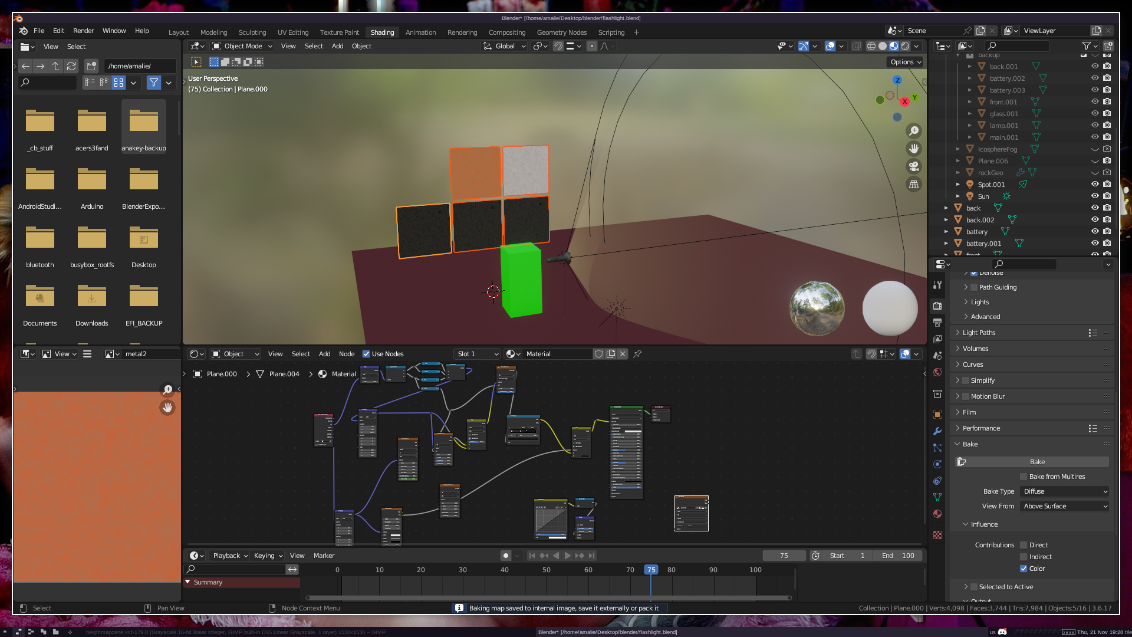This screenshot has width=1132, height=637.
Task: Uncheck the Color contribution checkbox
Action: 1024,569
